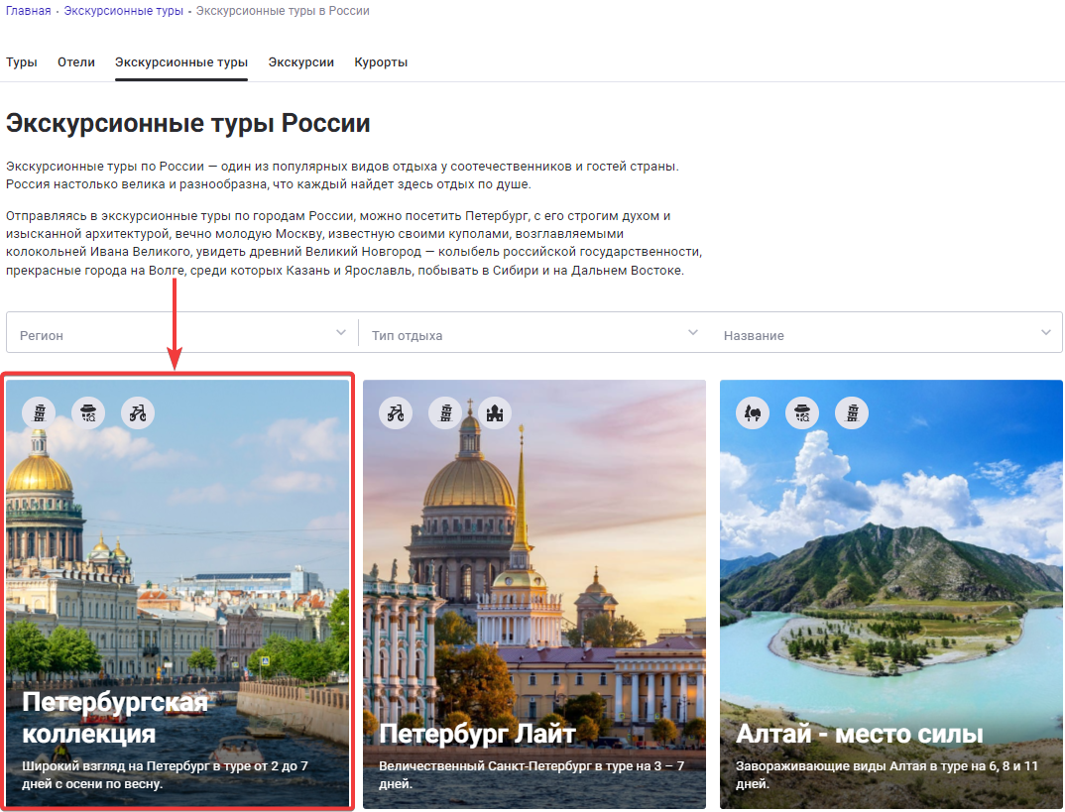Switch to the Туры tab
Image resolution: width=1065 pixels, height=812 pixels.
22,62
